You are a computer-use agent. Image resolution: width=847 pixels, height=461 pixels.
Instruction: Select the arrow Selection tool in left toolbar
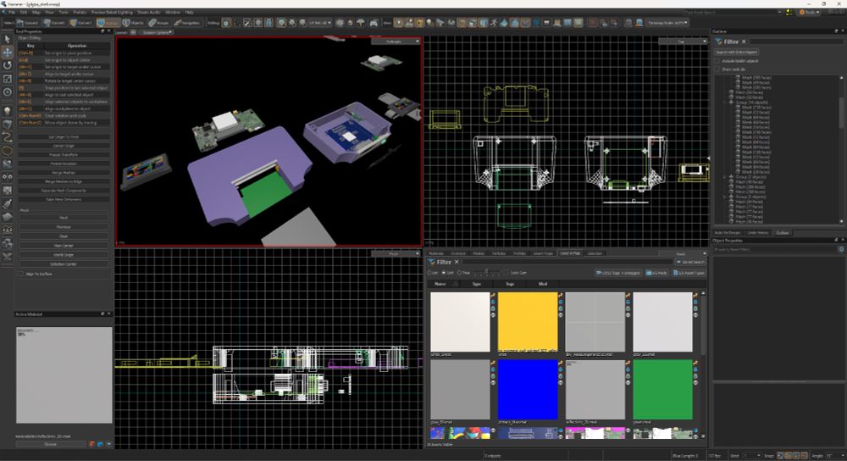point(7,39)
